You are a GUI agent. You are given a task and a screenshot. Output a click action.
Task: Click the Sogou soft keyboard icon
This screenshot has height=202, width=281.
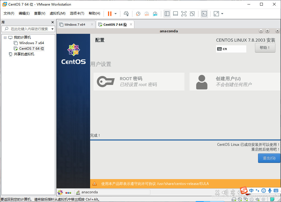[x=276, y=191]
